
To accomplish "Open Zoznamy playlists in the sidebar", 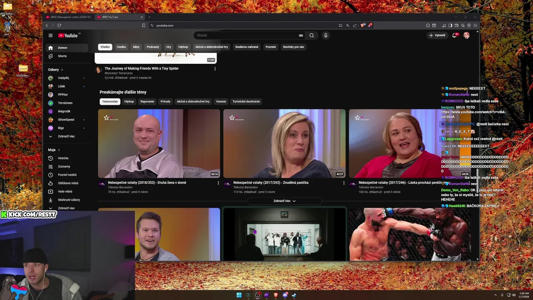I will click(67, 166).
